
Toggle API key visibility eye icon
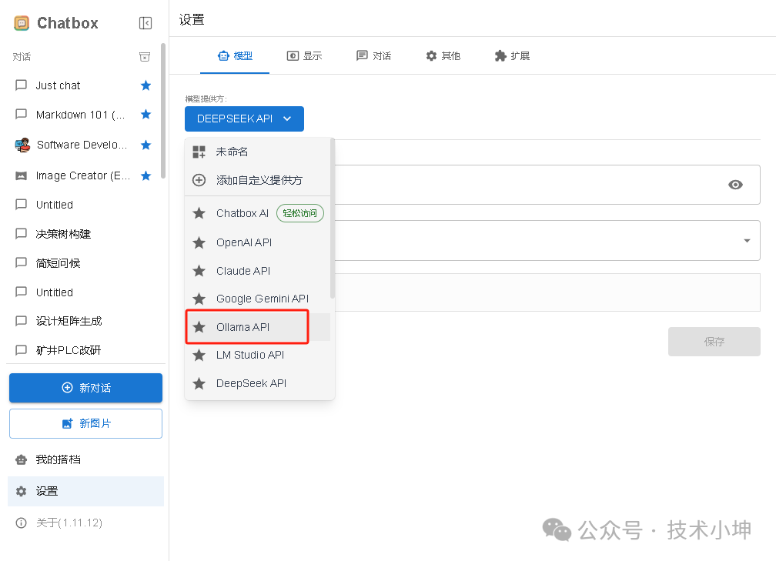(x=735, y=185)
